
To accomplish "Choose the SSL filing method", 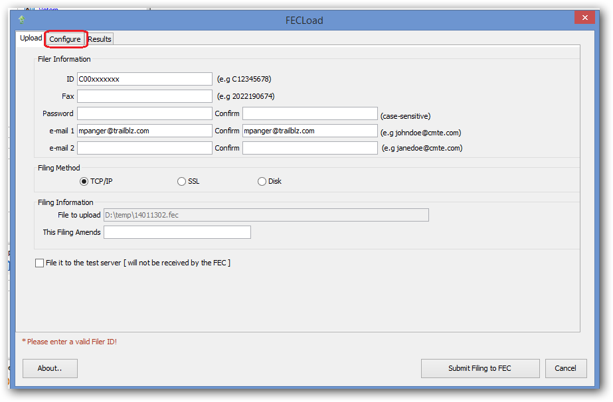I will tap(181, 181).
